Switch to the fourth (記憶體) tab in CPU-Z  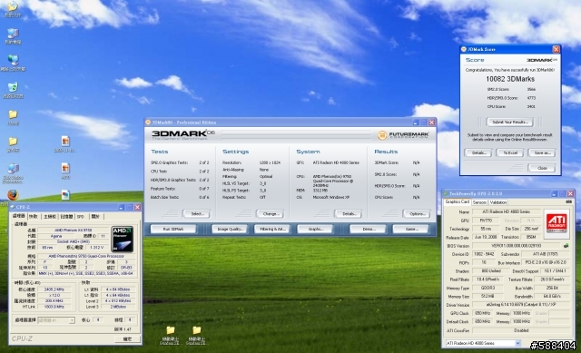point(66,216)
